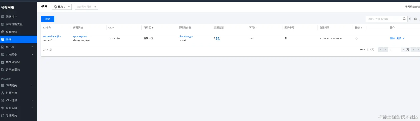The width and height of the screenshot is (420, 121).
Task: Click the ID/名称 column header
Action: tap(47, 28)
